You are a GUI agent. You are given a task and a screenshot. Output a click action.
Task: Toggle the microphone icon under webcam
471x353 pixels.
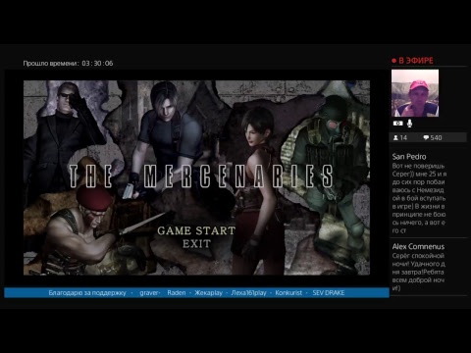tap(409, 124)
